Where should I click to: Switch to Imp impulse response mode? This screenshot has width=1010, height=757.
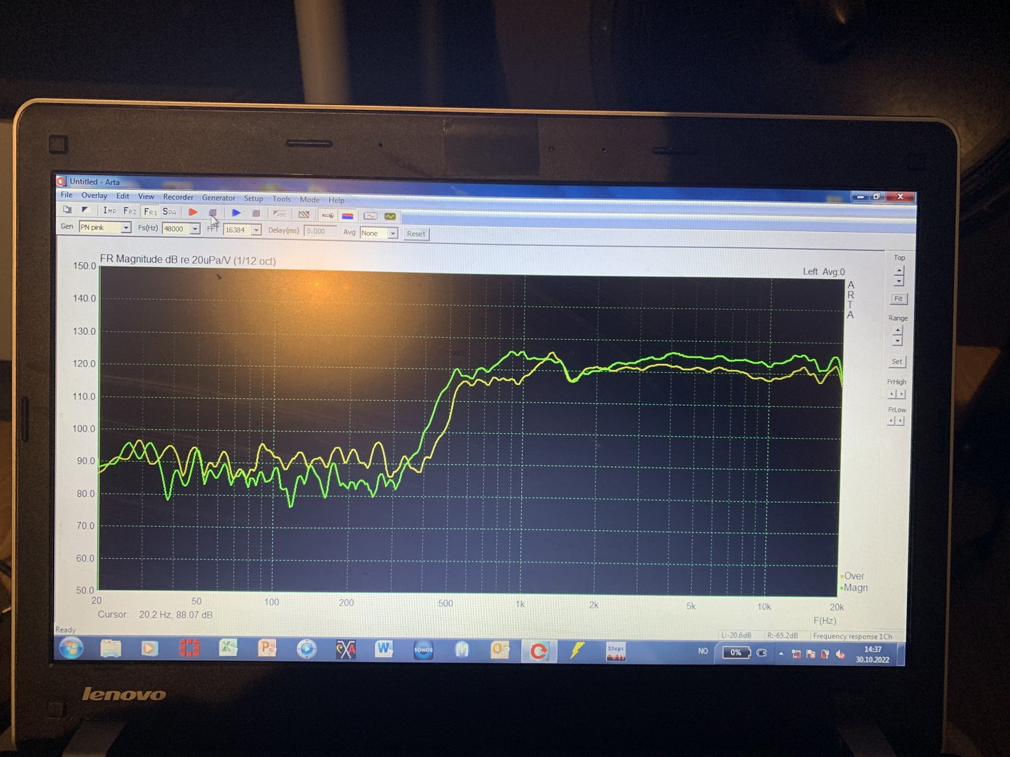(109, 210)
